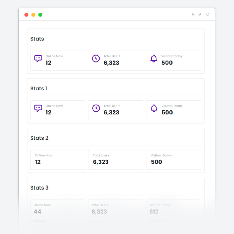Viewport: 234px width, 234px height.
Task: Click the clock icon in the Stats section
Action: pos(96,59)
